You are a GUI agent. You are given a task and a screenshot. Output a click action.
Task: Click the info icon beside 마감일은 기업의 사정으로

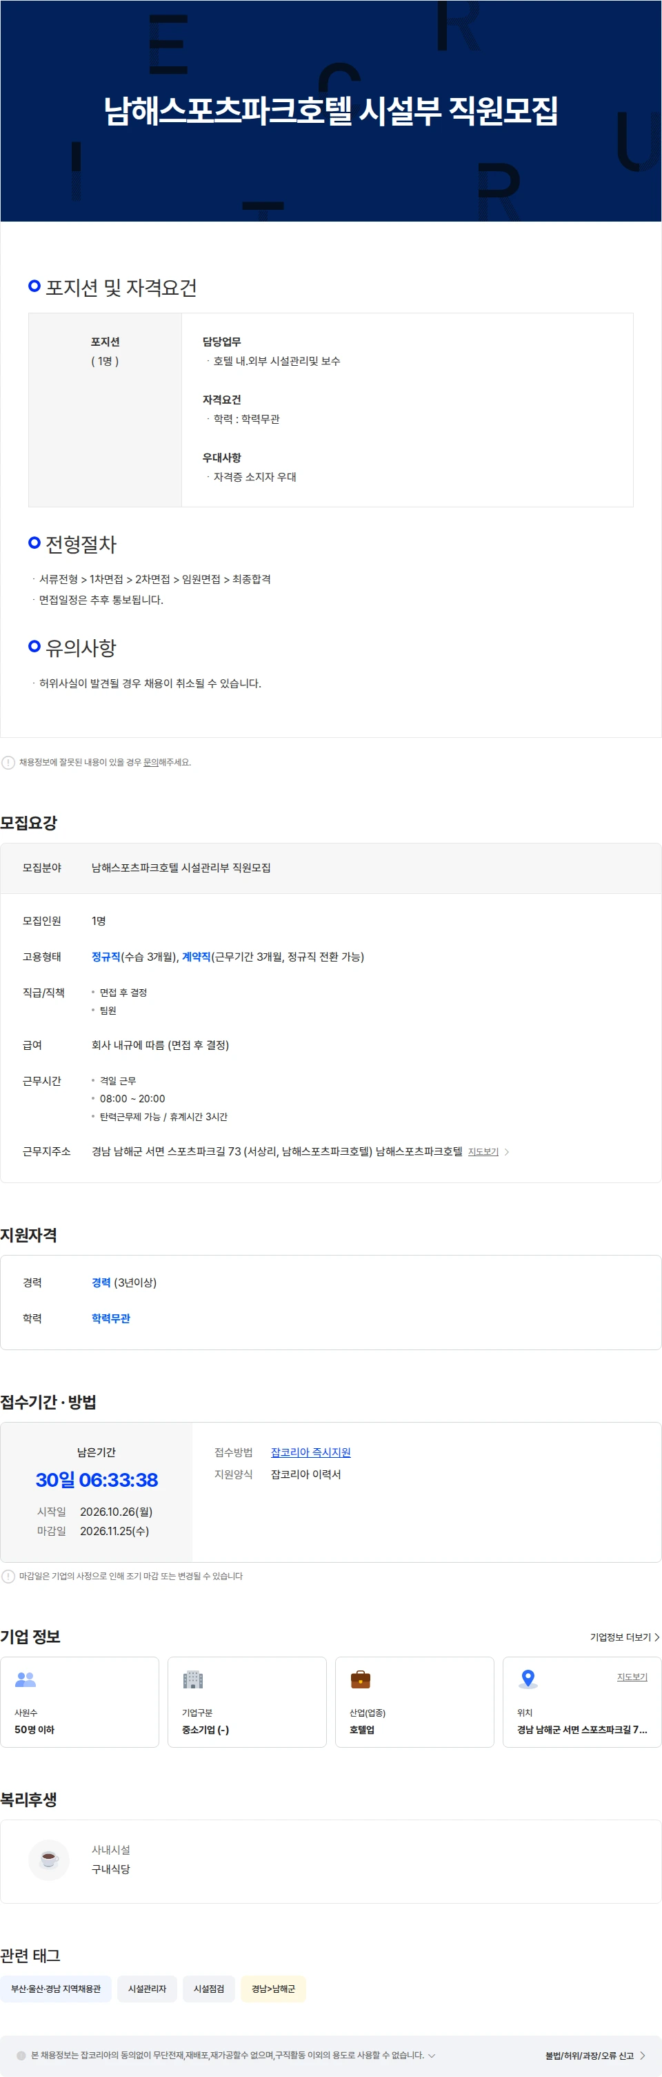point(8,1577)
